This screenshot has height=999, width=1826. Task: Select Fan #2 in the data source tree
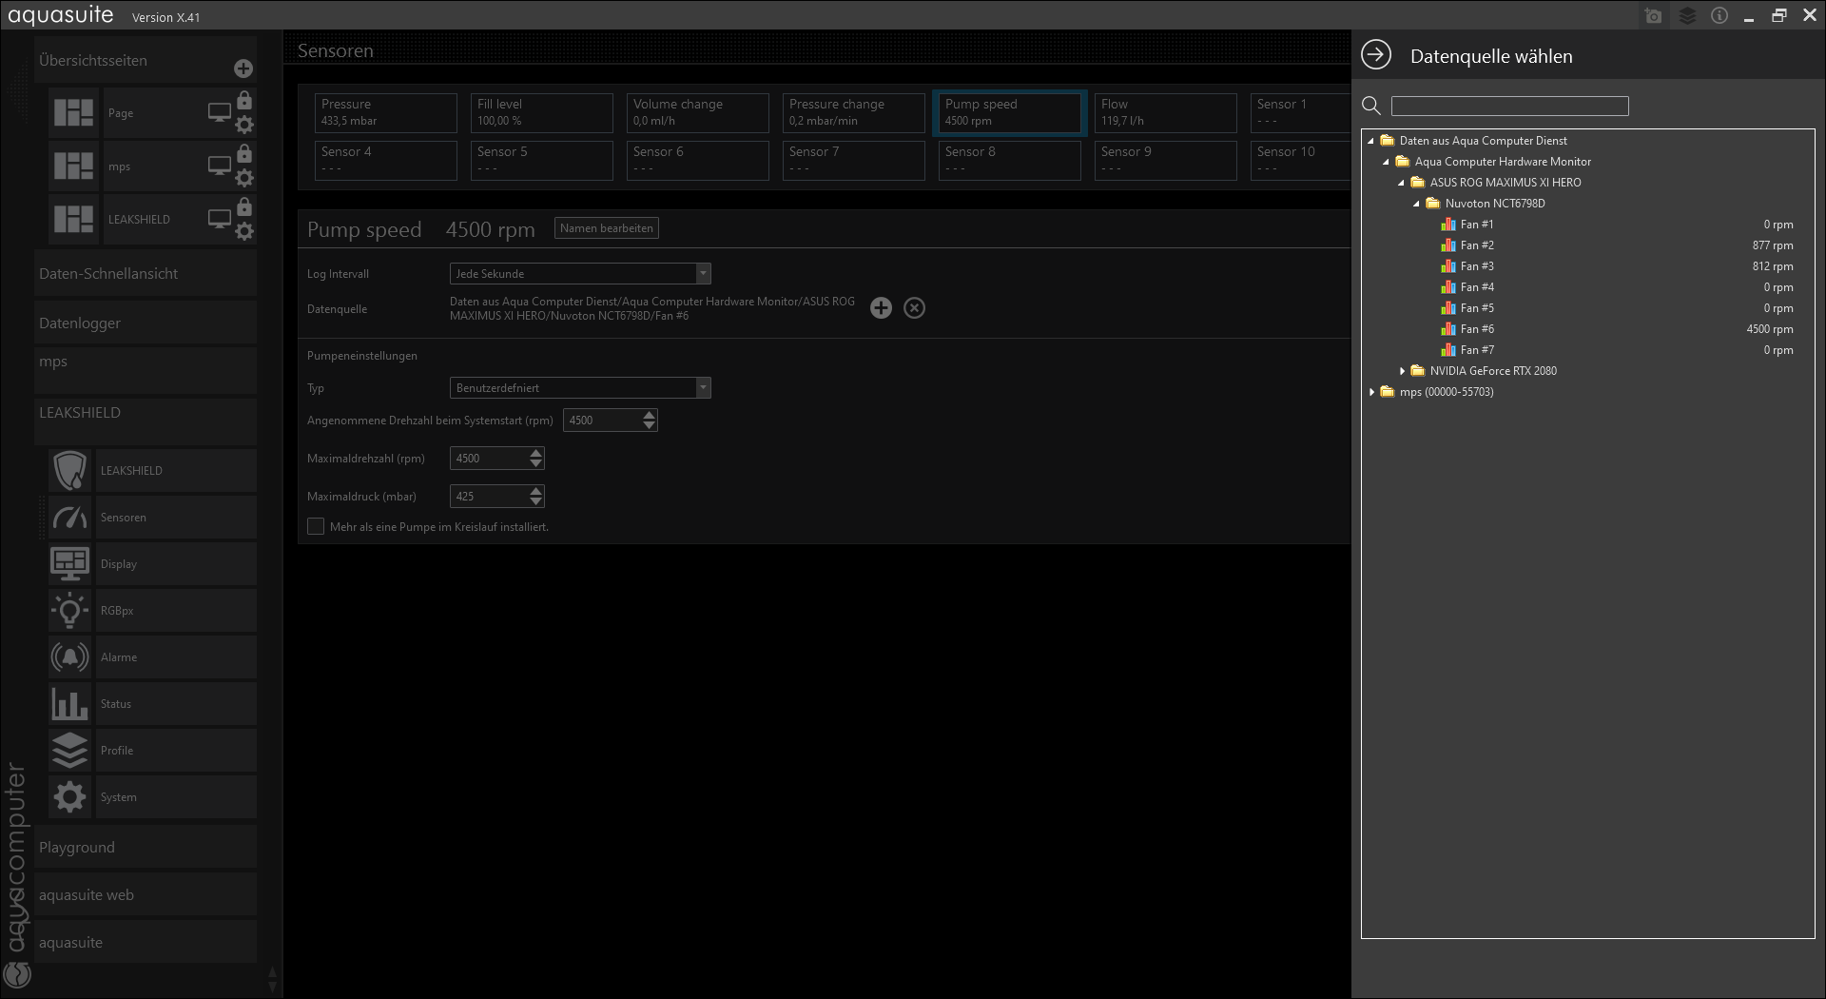[x=1477, y=245]
